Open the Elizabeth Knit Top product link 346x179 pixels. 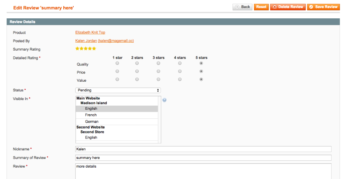[90, 33]
